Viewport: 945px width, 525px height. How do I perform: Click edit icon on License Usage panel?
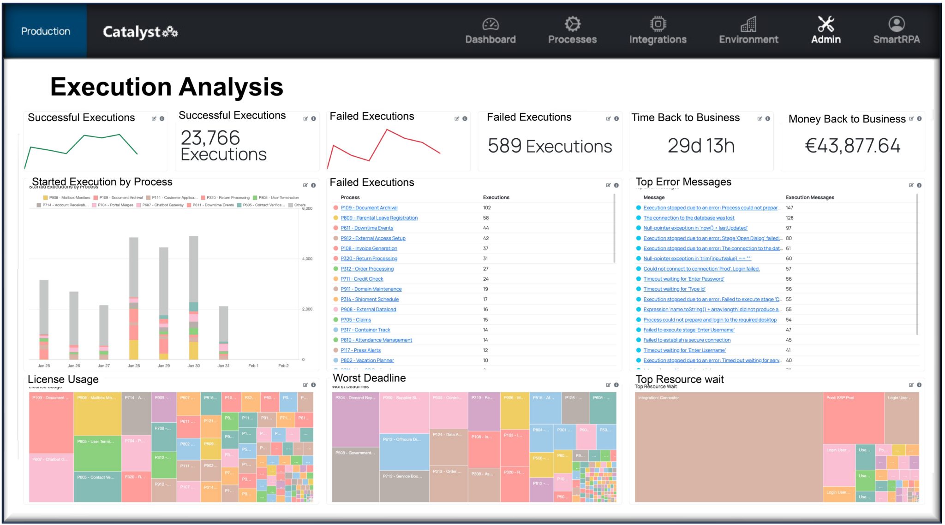pyautogui.click(x=305, y=385)
